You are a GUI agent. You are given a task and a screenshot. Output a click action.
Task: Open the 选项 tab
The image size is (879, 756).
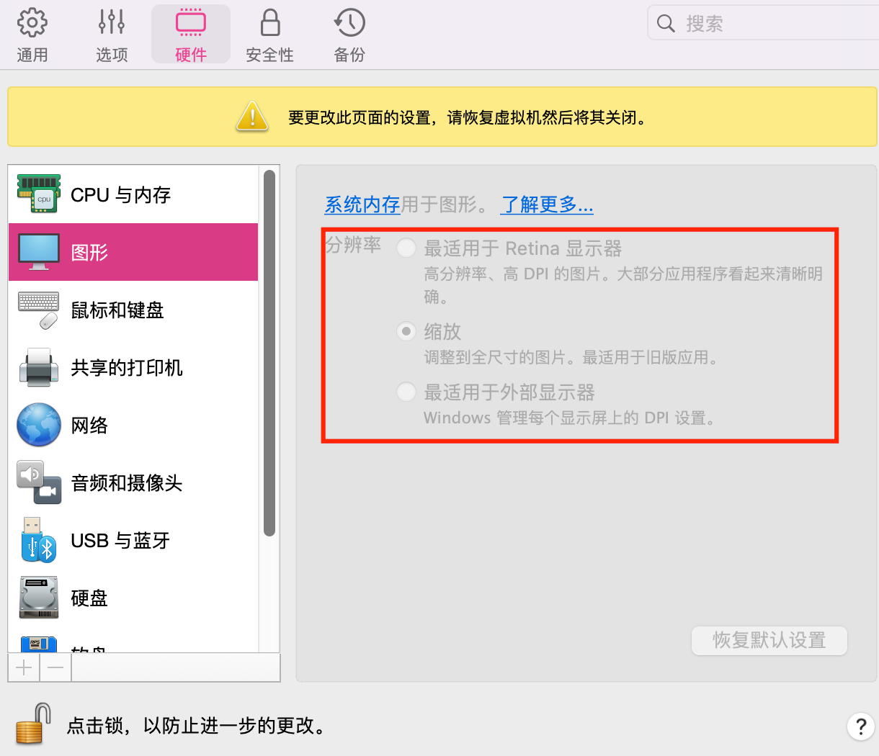click(112, 35)
